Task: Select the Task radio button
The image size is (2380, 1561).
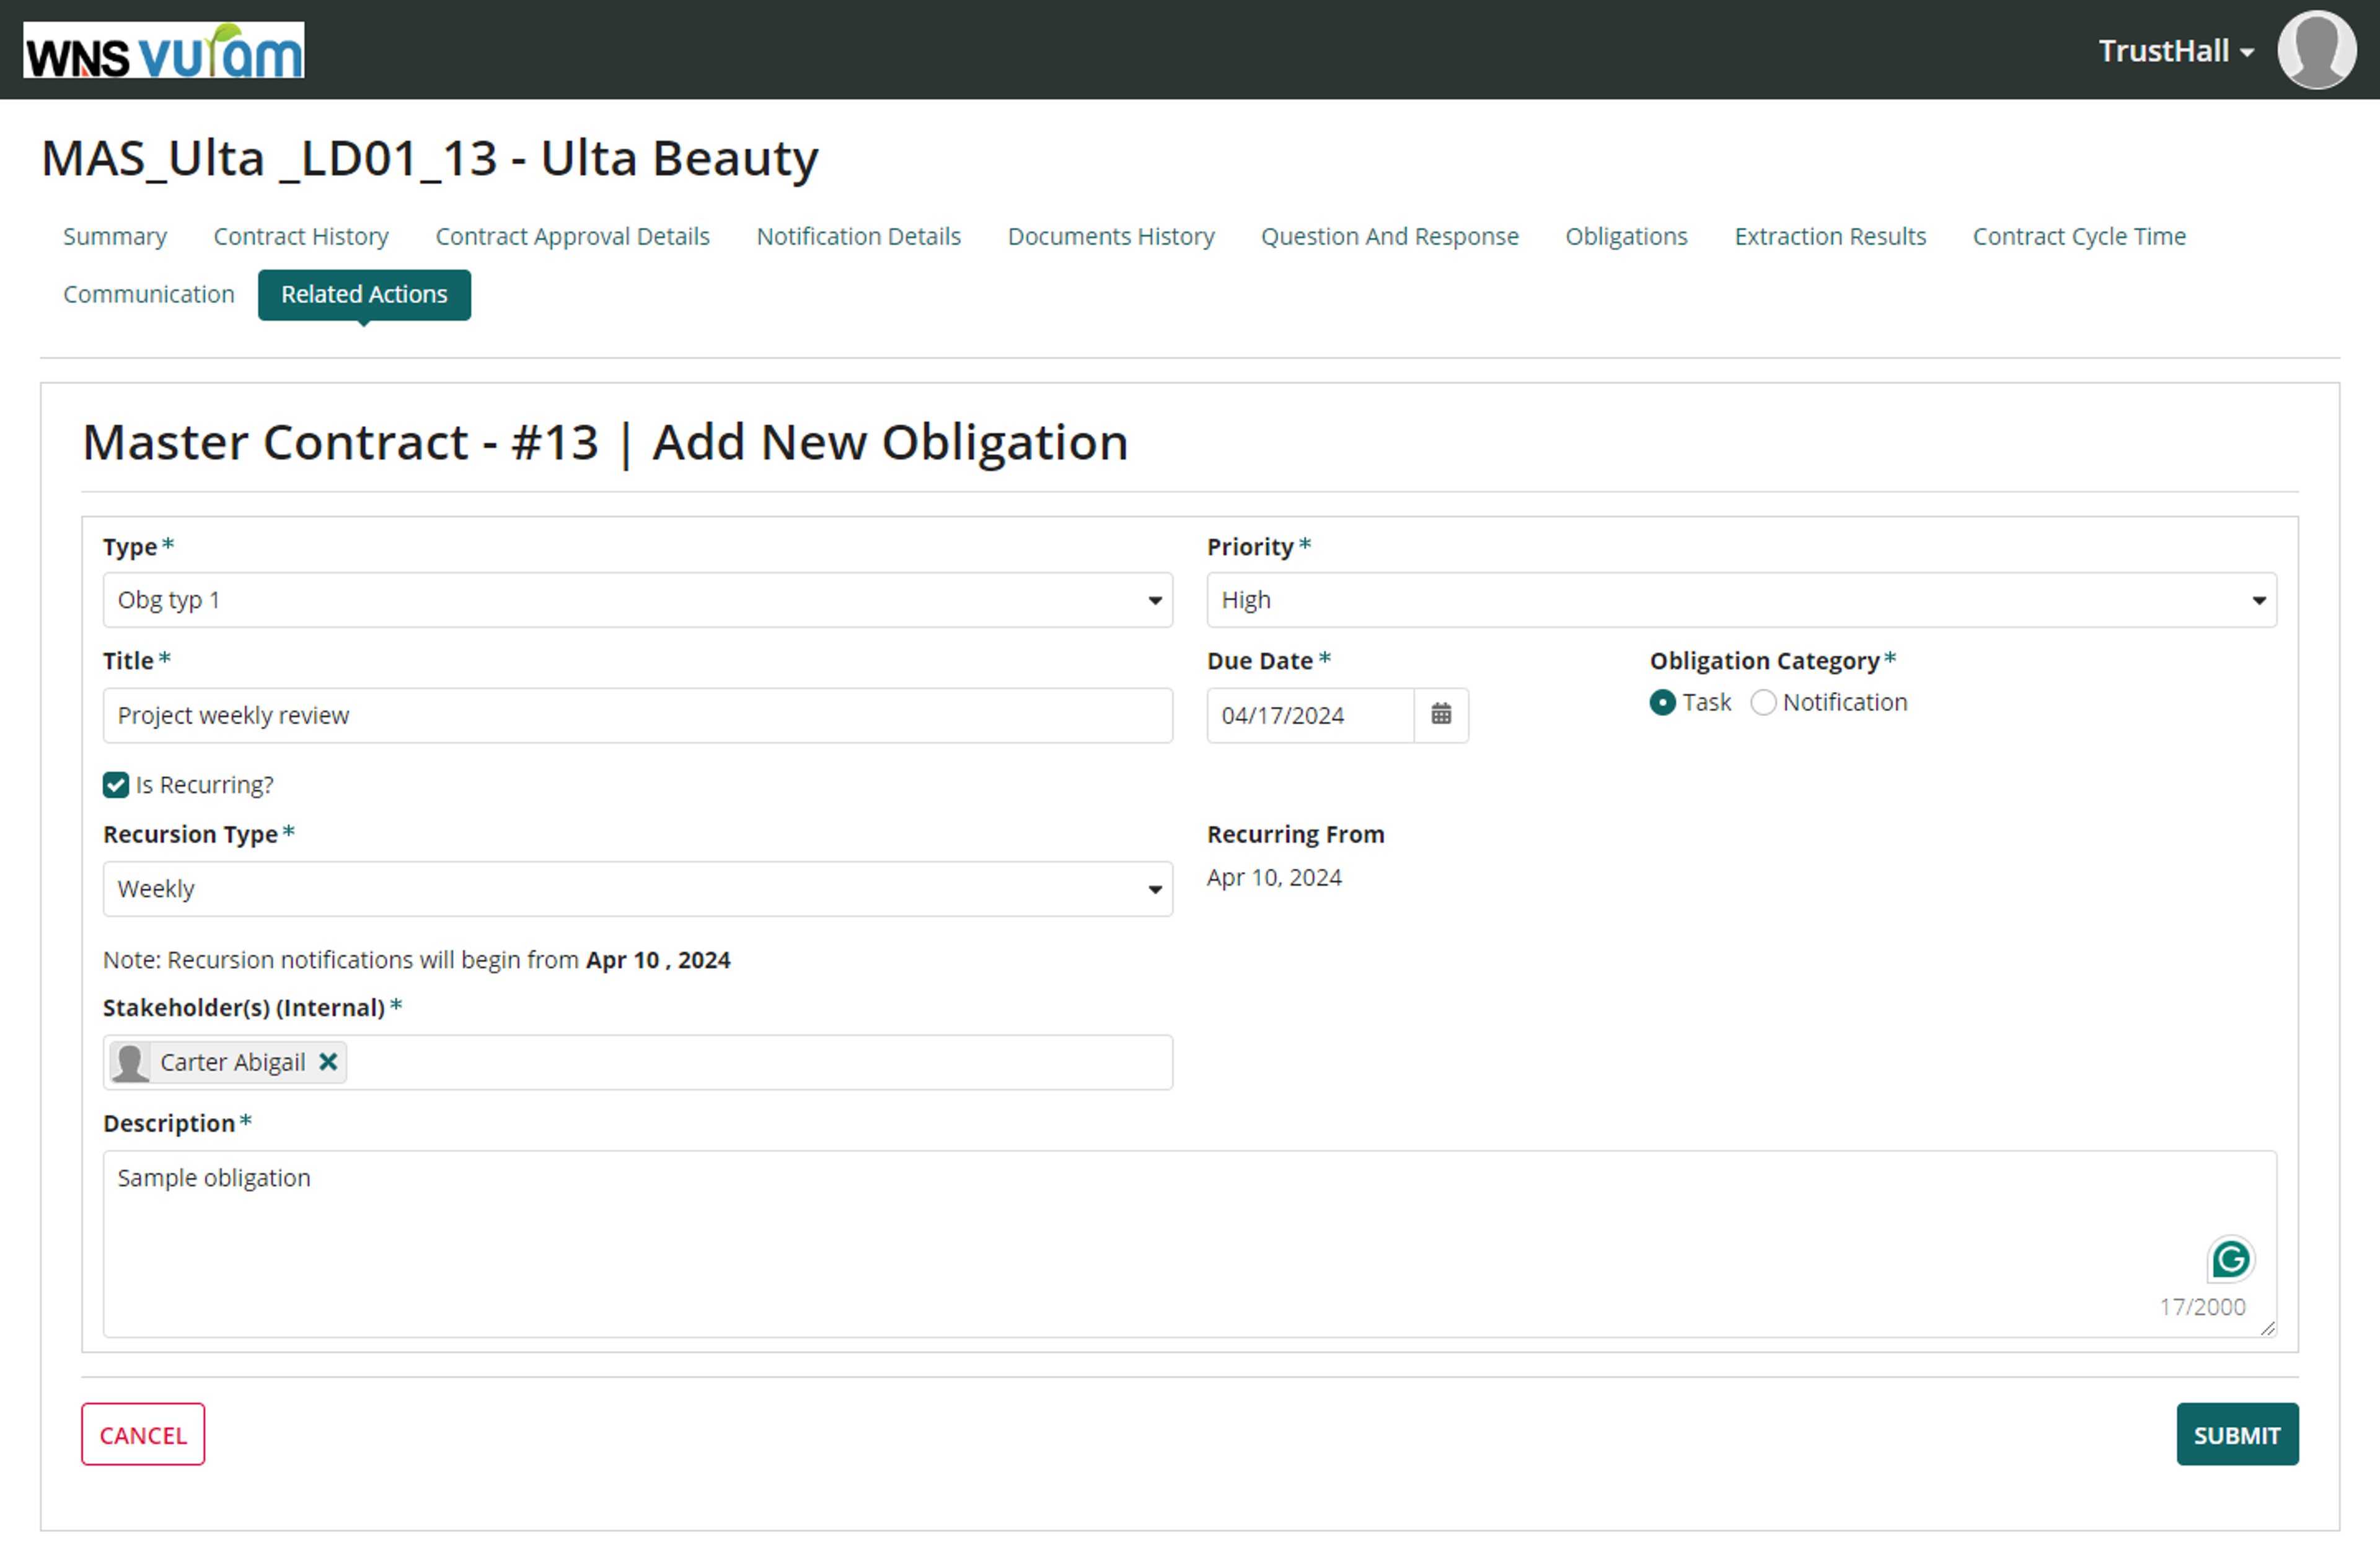Action: (1662, 704)
